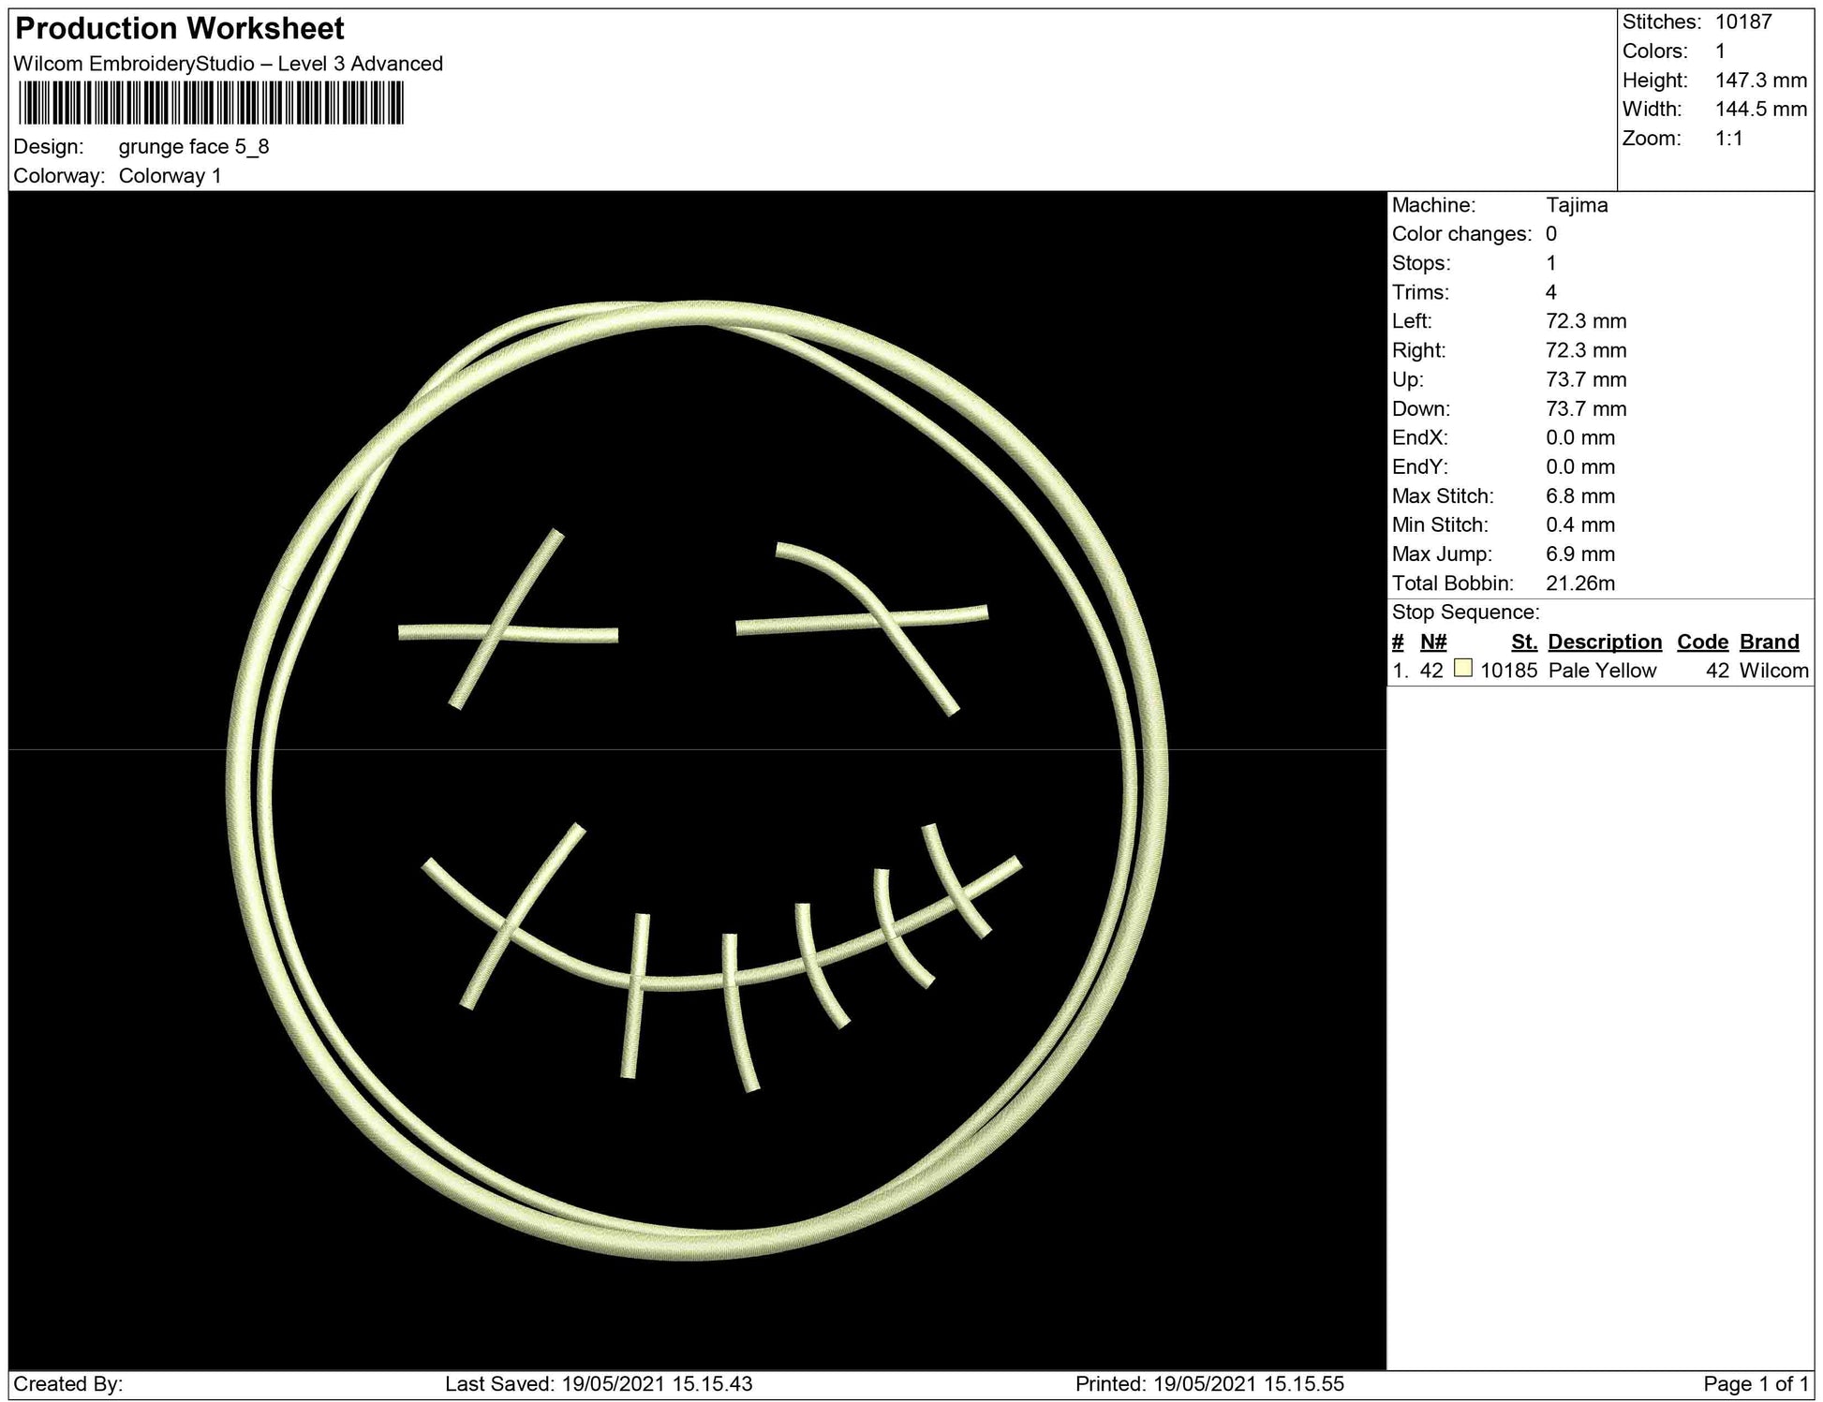Click the Zoom 1:1 value
The height and width of the screenshot is (1402, 1823).
[x=1728, y=139]
